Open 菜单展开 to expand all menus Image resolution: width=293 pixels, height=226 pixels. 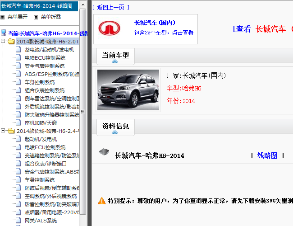(18, 17)
